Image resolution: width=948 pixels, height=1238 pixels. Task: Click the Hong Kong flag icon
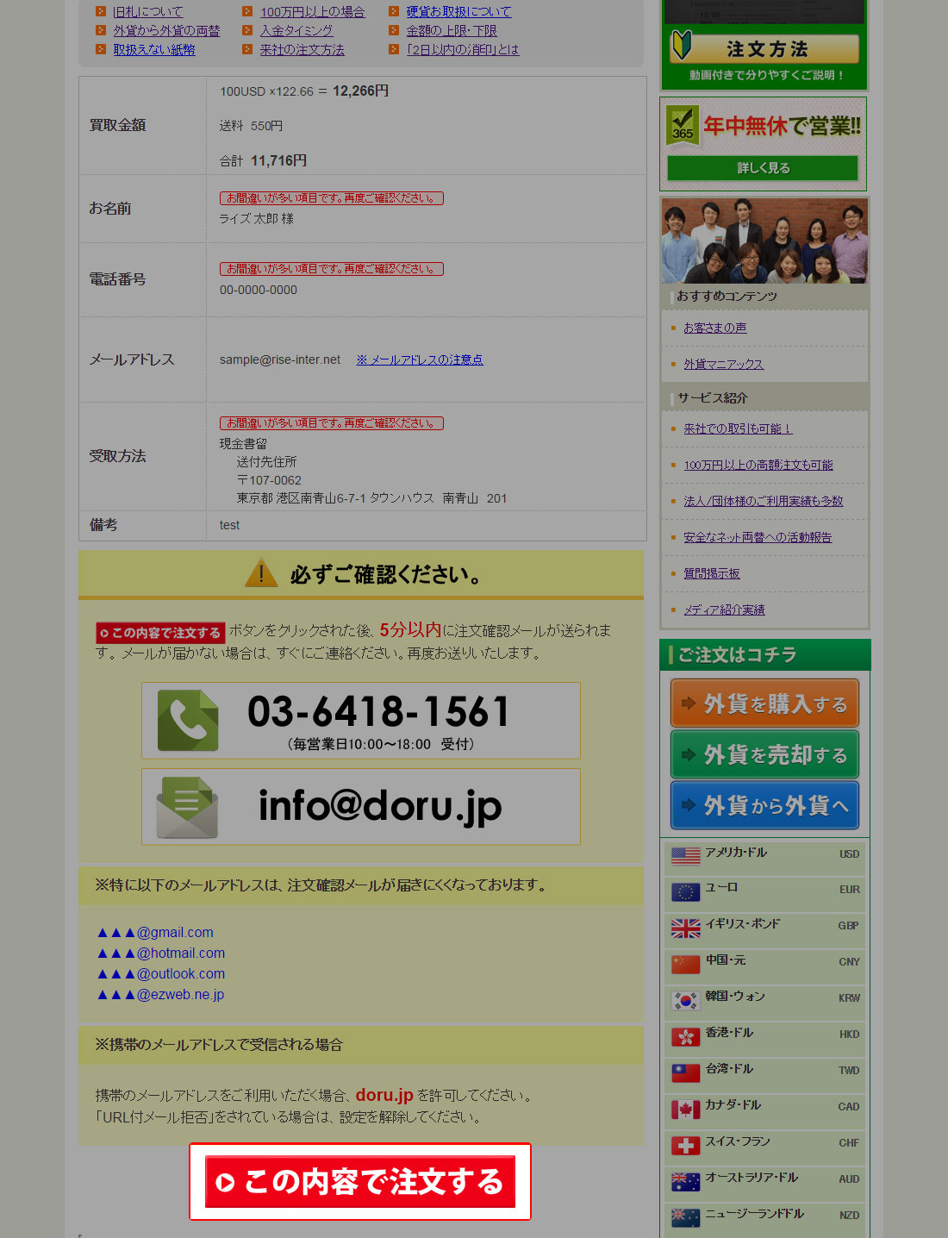(686, 1036)
